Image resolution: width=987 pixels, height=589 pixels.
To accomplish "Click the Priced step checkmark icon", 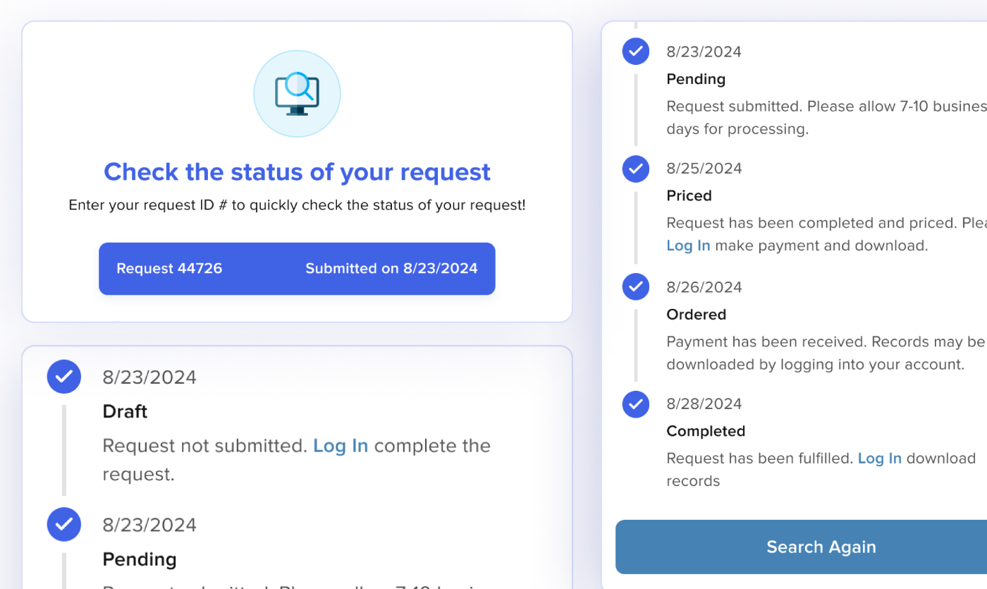I will click(636, 169).
